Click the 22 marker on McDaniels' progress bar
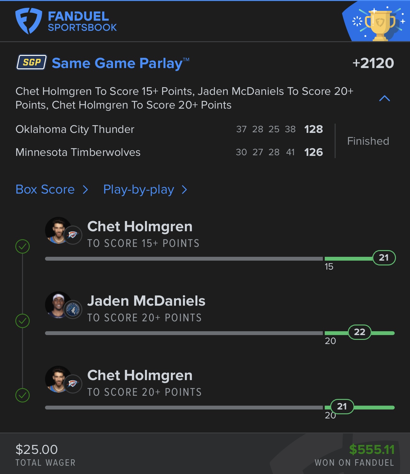 coord(360,332)
